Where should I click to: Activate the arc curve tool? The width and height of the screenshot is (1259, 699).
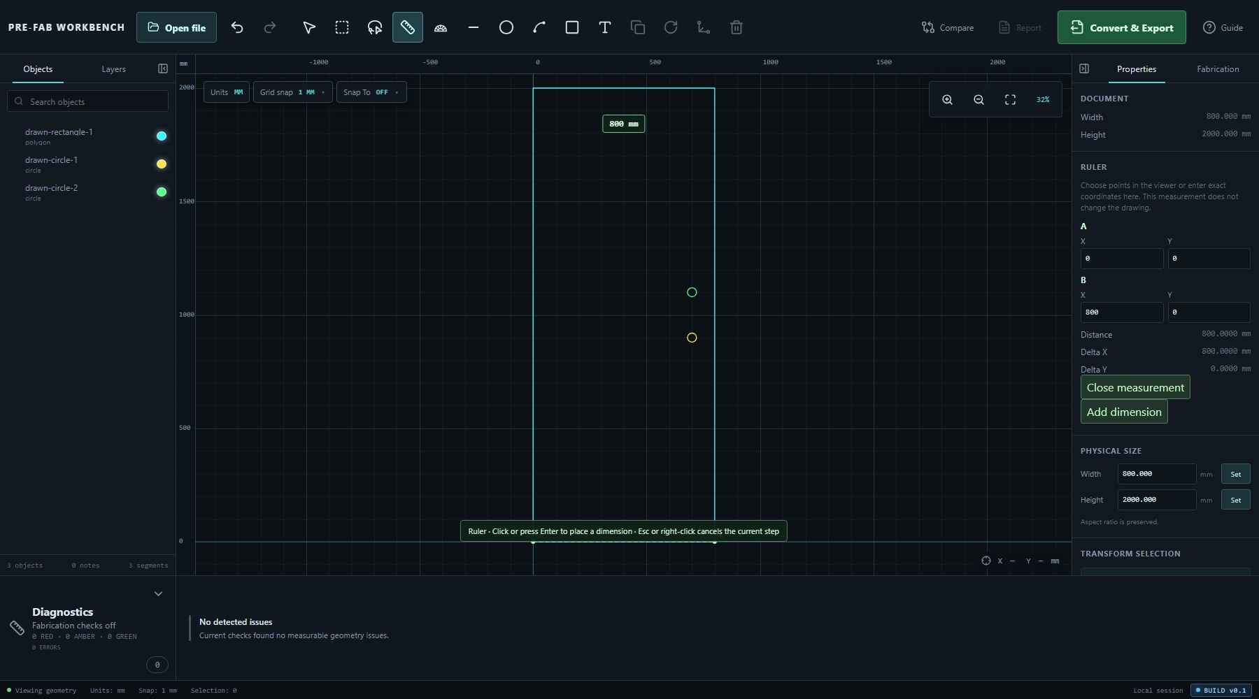coord(539,27)
